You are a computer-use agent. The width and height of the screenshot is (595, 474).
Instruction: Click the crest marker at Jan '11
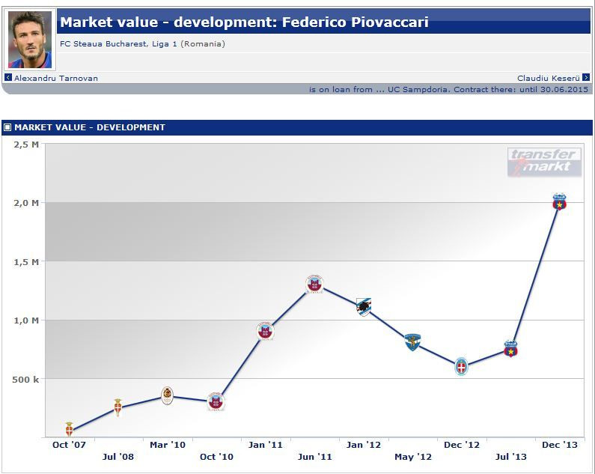[266, 331]
